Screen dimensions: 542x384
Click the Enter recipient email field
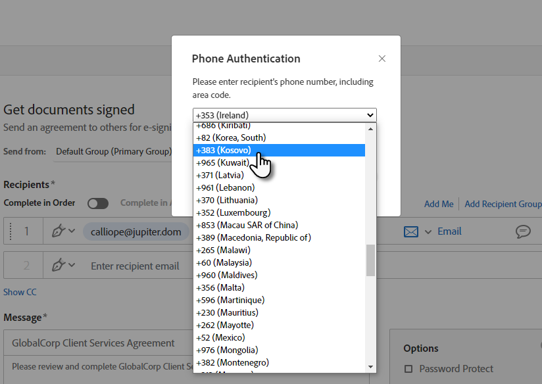[x=135, y=266]
